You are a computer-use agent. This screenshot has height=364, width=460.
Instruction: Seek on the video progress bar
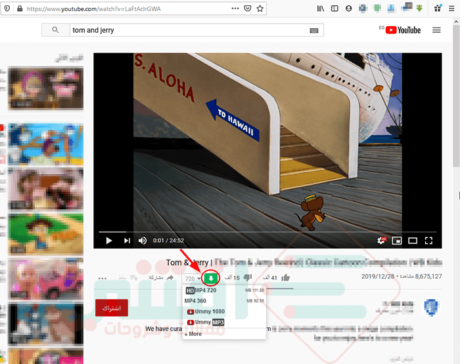(x=267, y=232)
